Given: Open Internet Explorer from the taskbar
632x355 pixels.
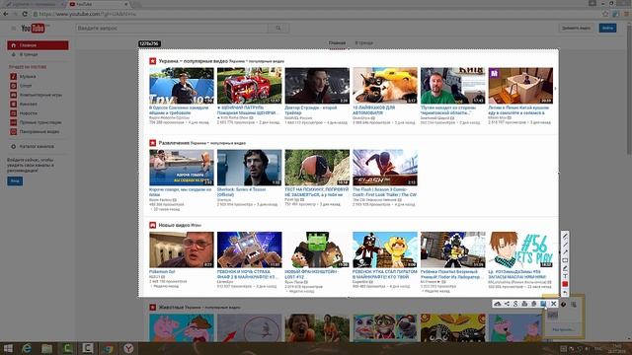Looking at the screenshot, I should coord(27,348).
